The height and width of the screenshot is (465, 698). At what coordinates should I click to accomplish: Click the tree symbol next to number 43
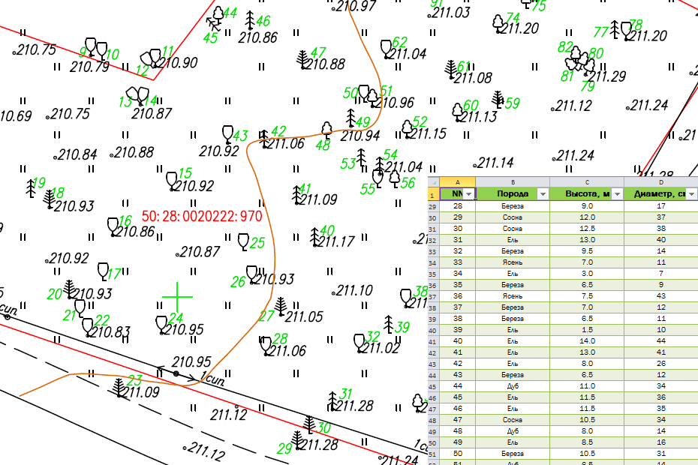[227, 134]
